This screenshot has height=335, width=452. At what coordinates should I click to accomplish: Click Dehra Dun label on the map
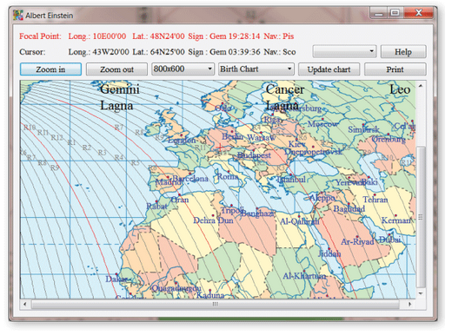click(x=213, y=220)
